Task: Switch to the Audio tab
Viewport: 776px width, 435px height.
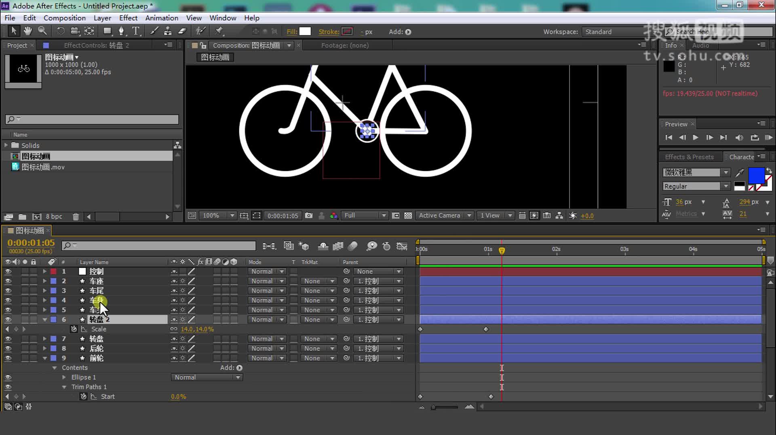Action: point(700,45)
